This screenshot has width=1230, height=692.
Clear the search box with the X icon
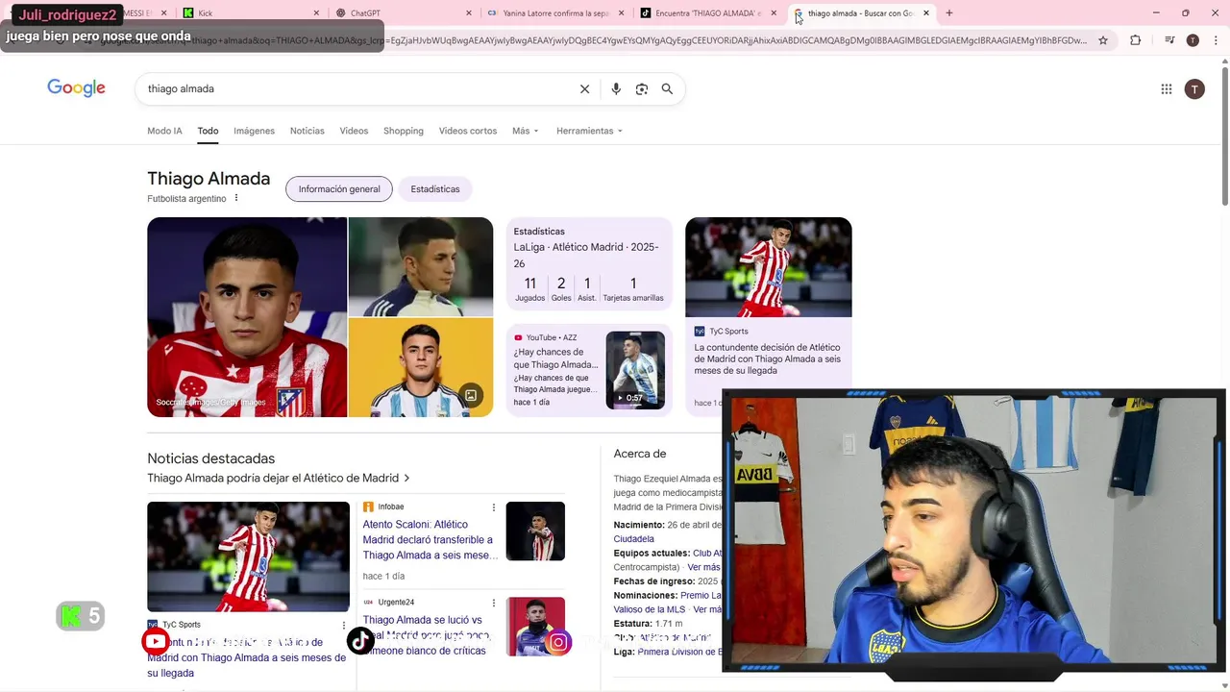584,88
